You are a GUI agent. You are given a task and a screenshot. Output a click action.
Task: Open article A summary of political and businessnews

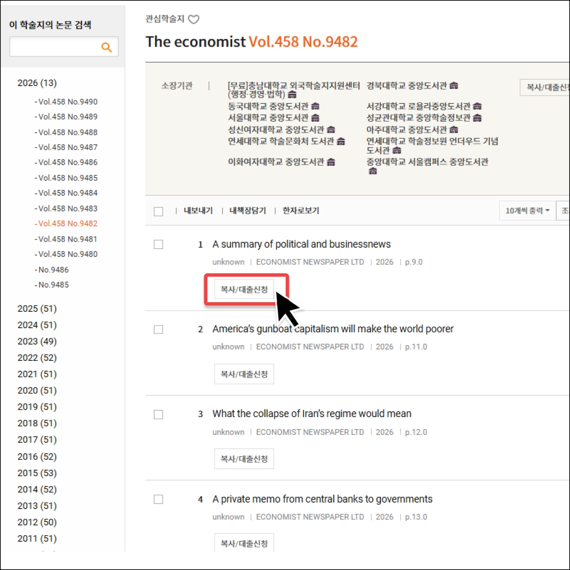click(301, 244)
